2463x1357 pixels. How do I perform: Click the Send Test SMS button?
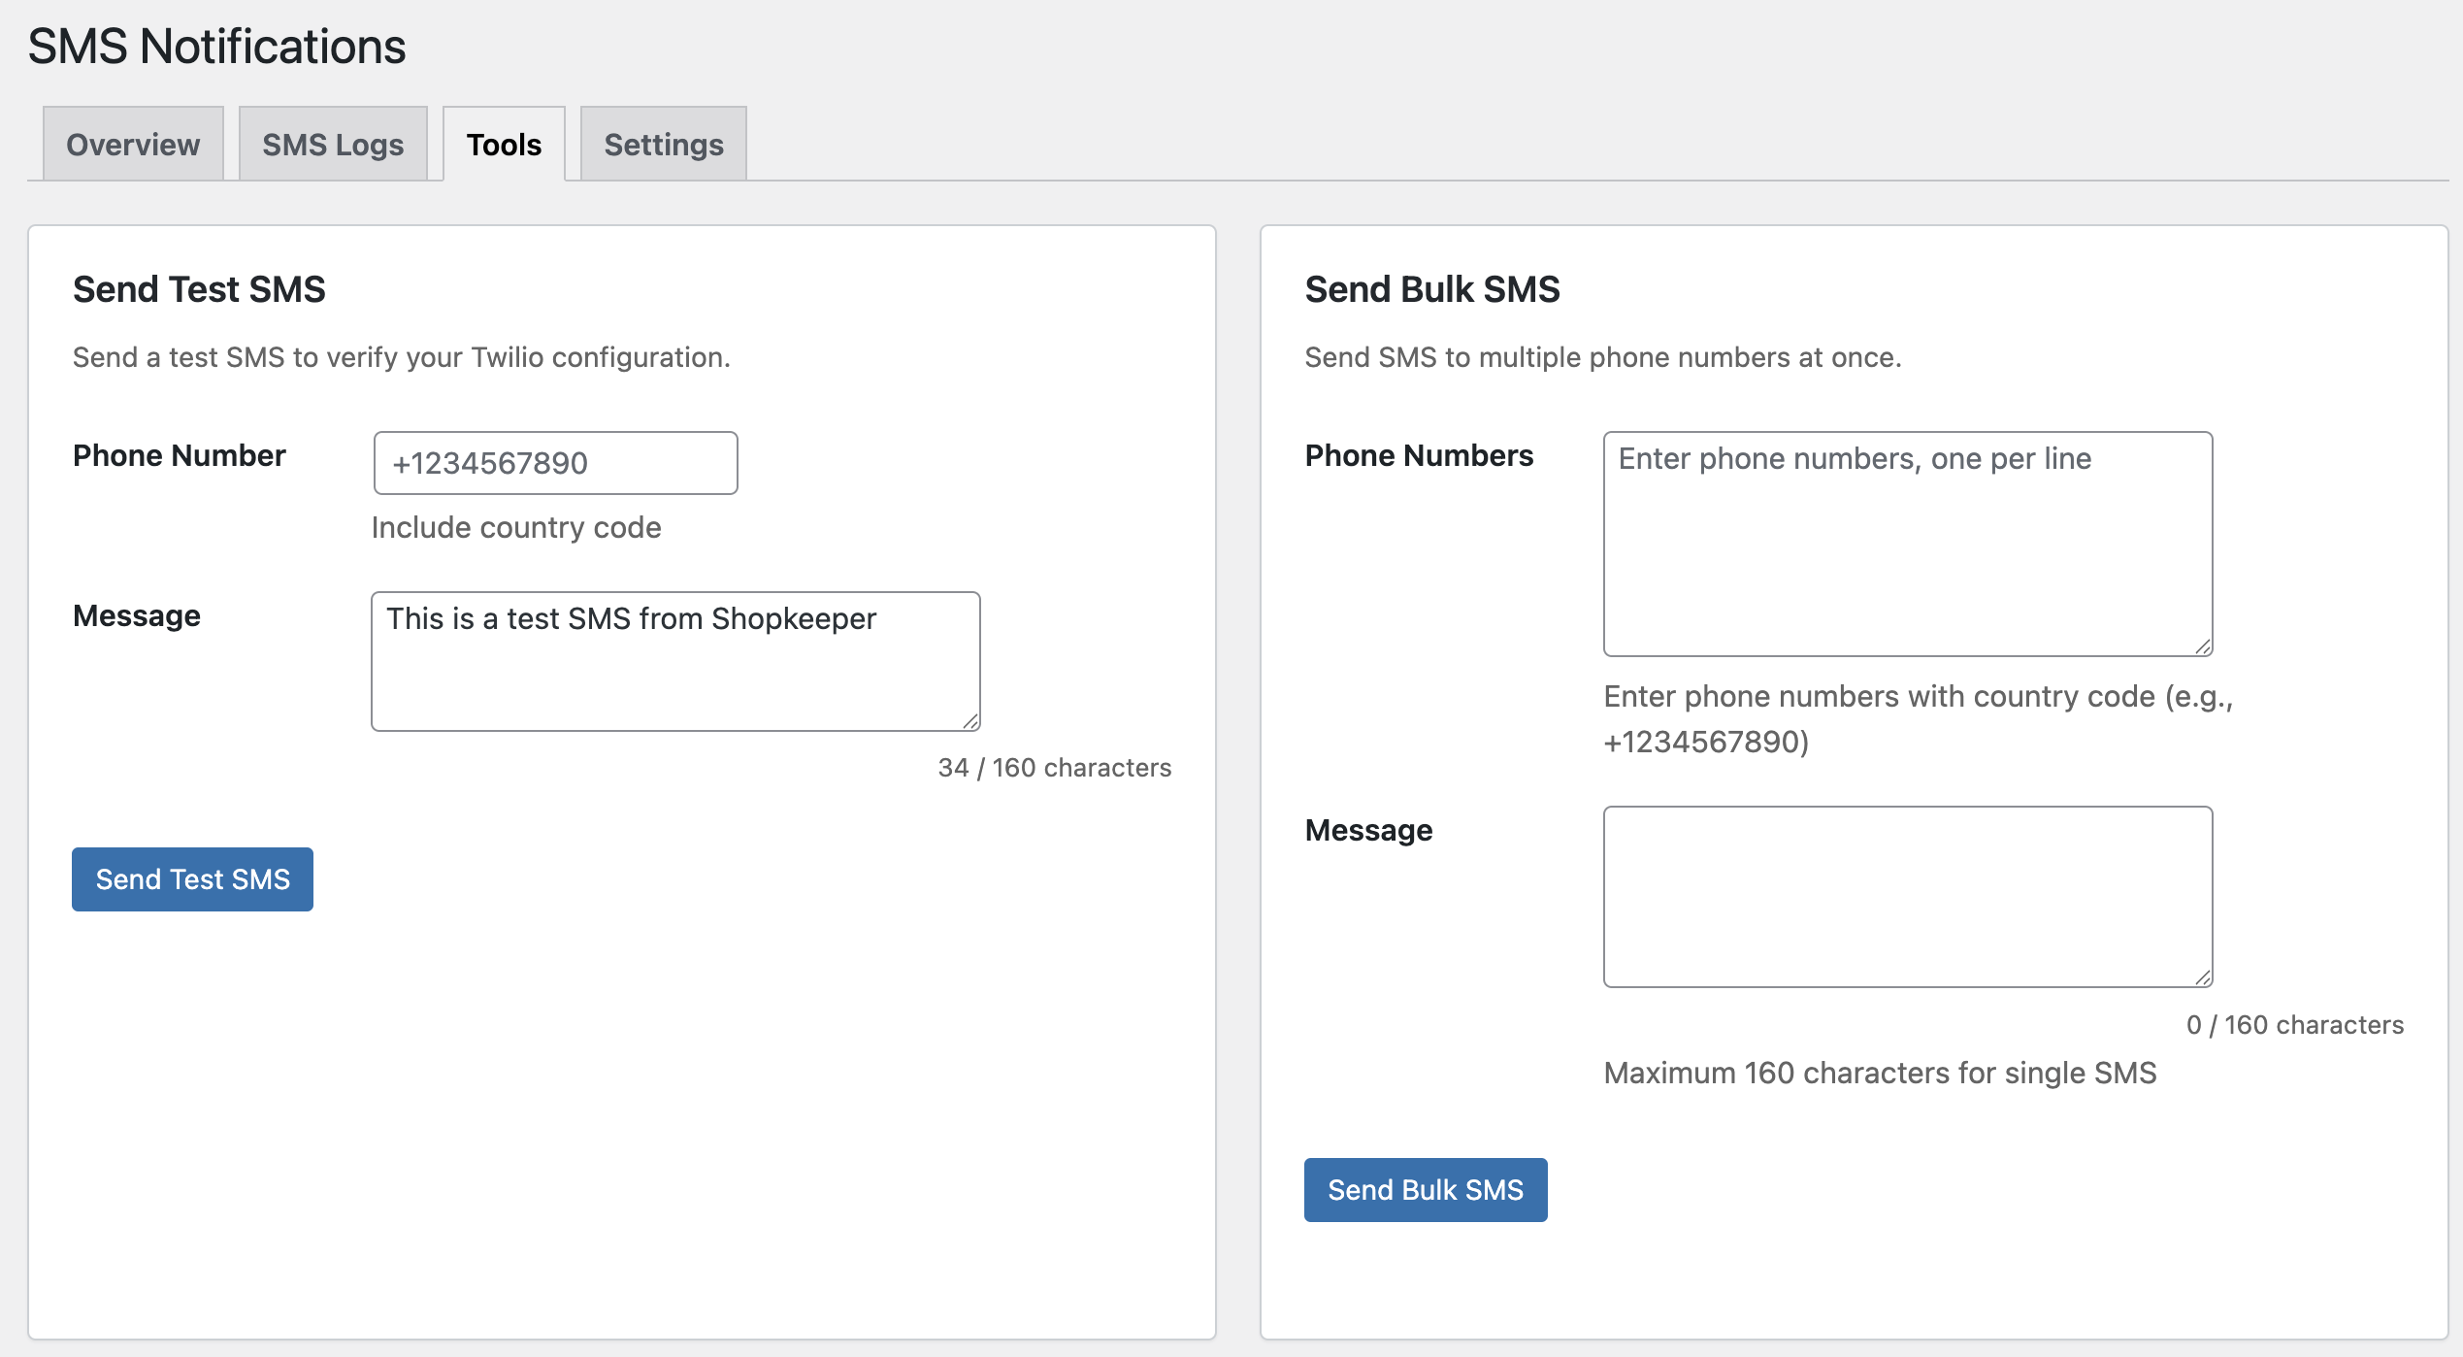192,879
